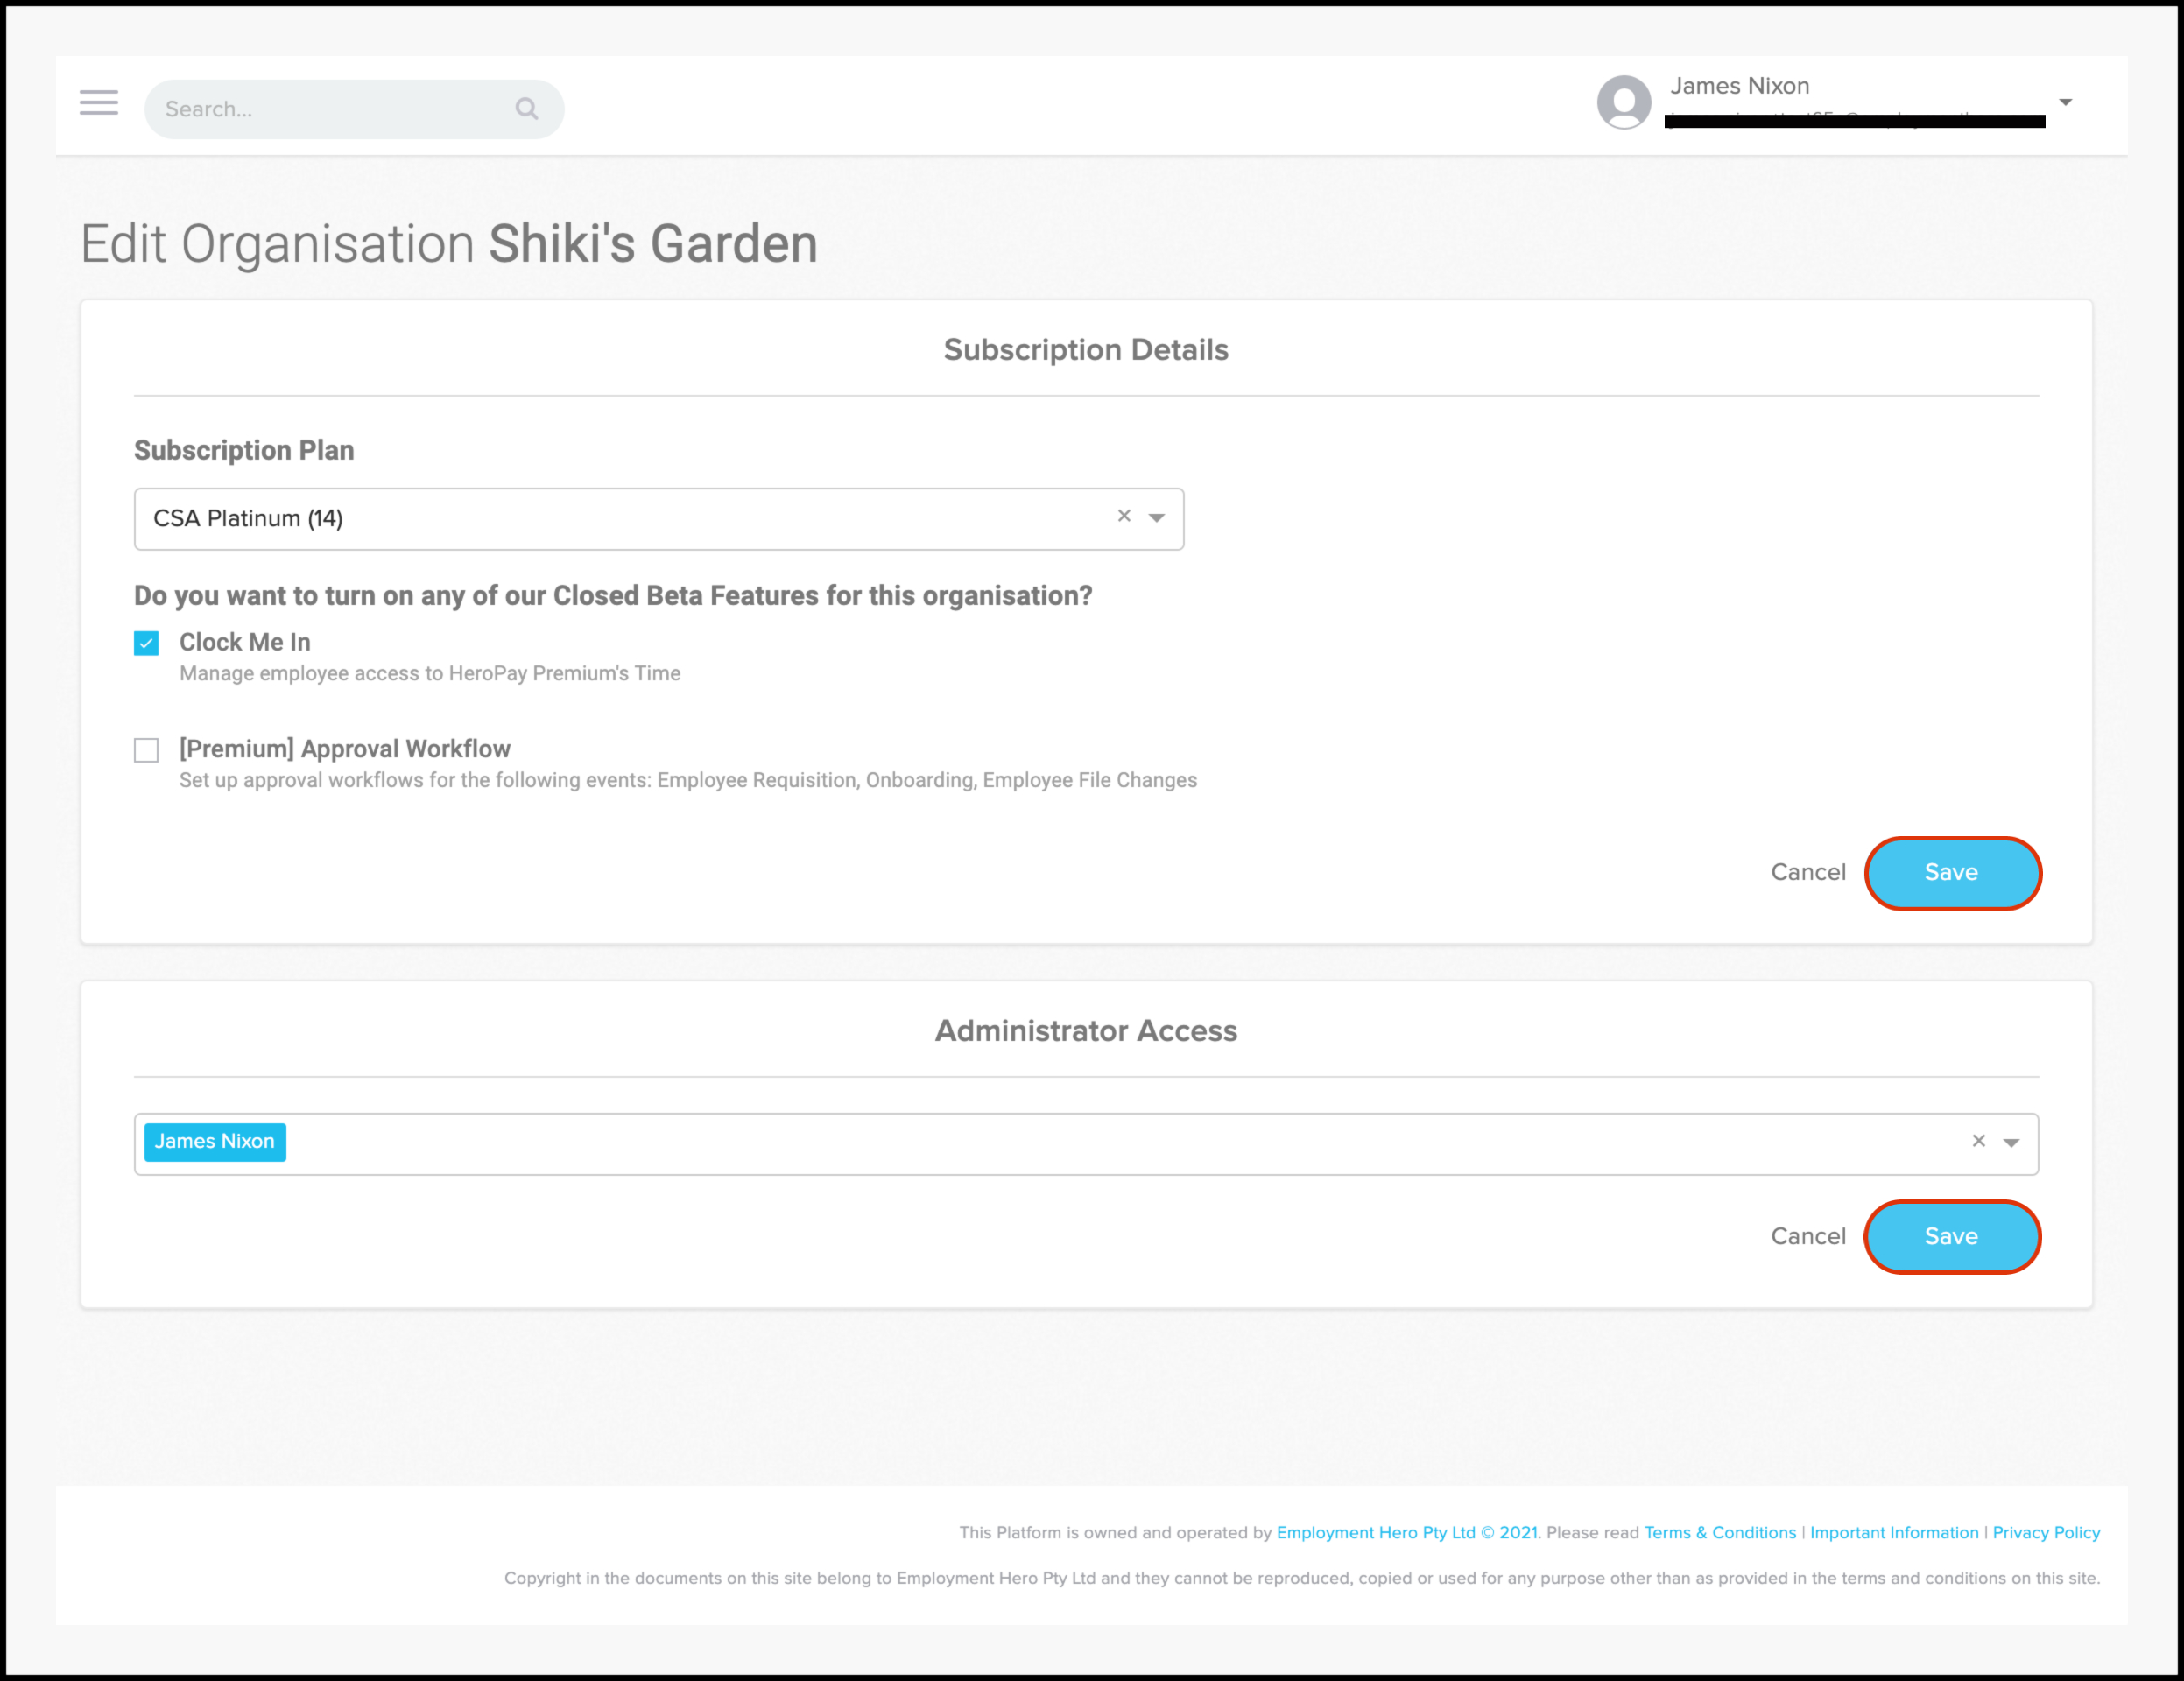
Task: Expand the Administrator Access dropdown arrow
Action: tap(2011, 1143)
